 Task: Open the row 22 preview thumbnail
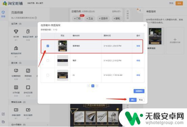pos(63,75)
